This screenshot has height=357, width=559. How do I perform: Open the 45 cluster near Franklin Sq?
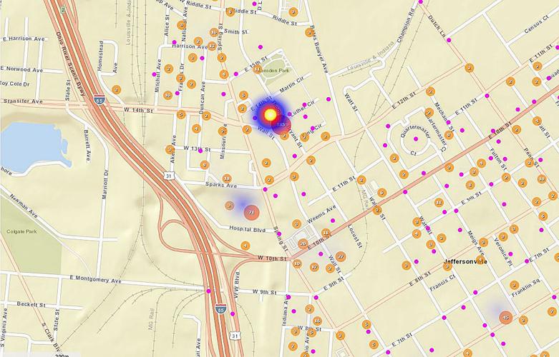pyautogui.click(x=506, y=317)
